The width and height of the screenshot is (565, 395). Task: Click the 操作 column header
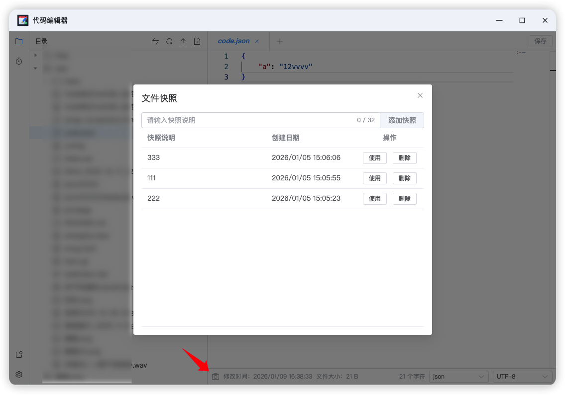389,138
